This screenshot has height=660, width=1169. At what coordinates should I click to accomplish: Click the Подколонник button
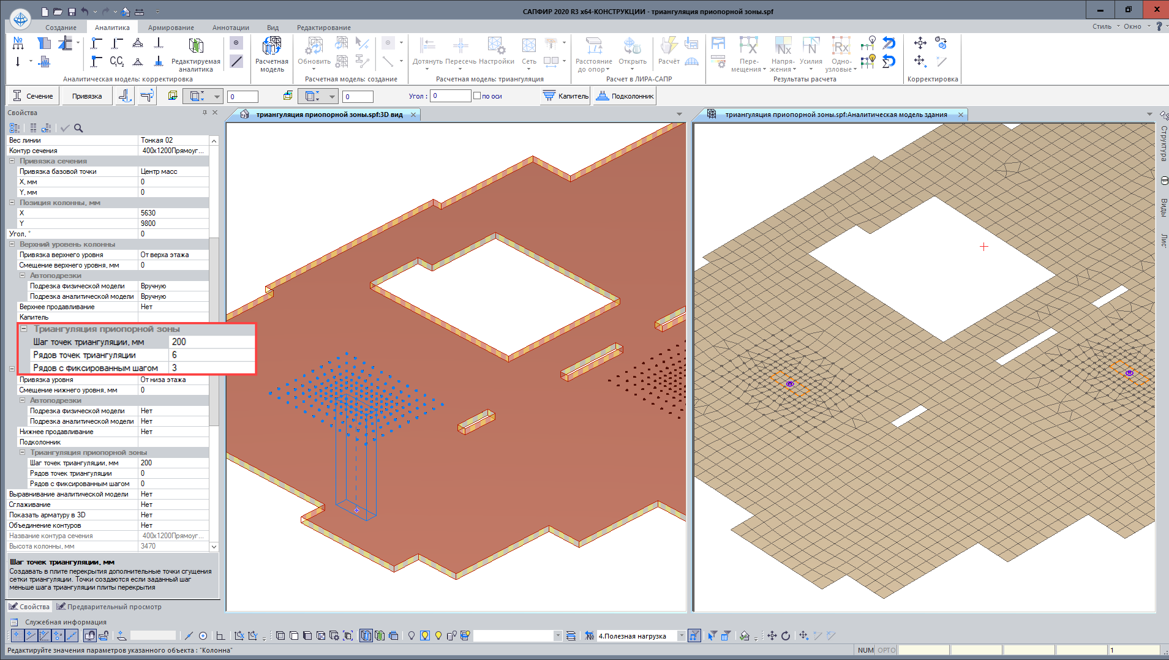coord(625,96)
